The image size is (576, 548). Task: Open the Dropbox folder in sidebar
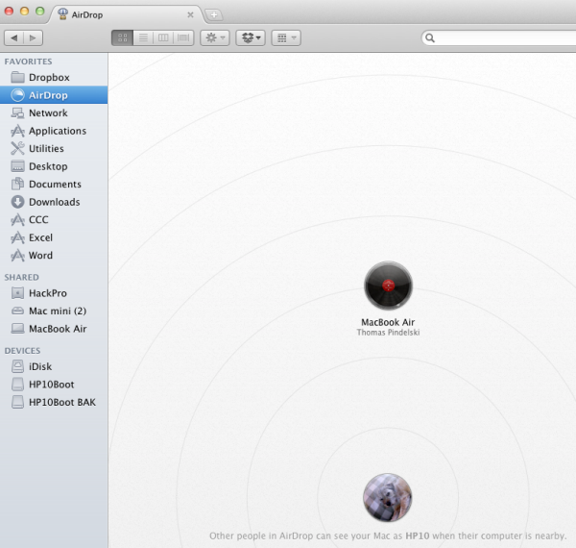(x=54, y=78)
